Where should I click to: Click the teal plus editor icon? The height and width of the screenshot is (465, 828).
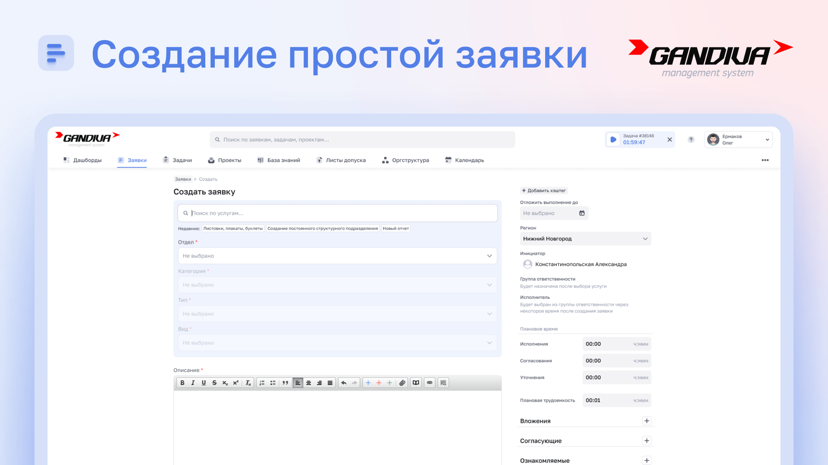point(389,383)
